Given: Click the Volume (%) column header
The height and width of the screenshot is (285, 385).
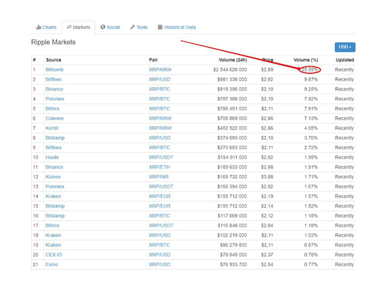Looking at the screenshot, I should 306,60.
